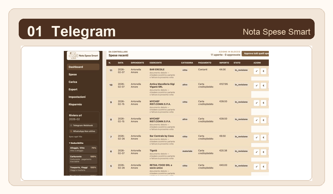Screen dimensions: 333x194
Task: Click the in_revisione status of Tigotà
Action: coord(241,151)
